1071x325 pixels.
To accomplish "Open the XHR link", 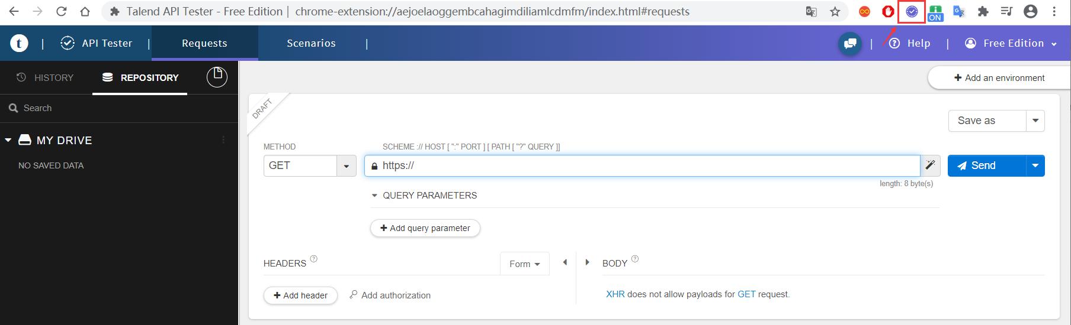I will click(x=615, y=294).
